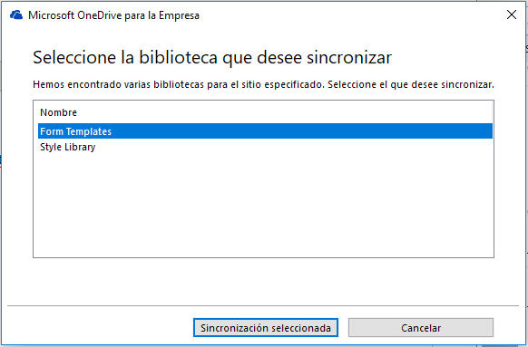Select the Form Templates library
The width and height of the screenshot is (528, 347).
coord(265,131)
